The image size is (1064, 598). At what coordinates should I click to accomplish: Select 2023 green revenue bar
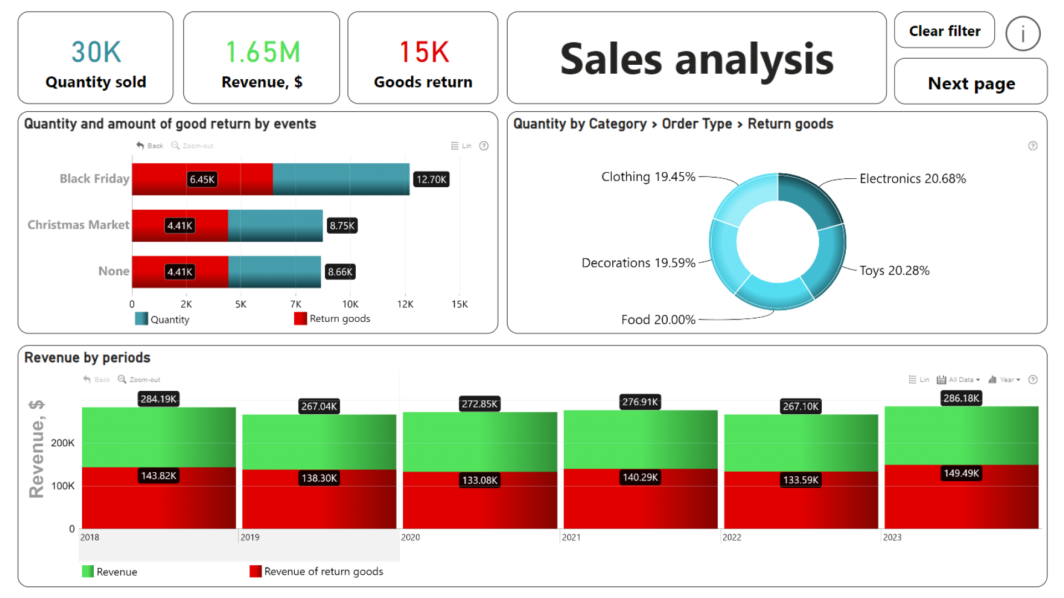961,436
